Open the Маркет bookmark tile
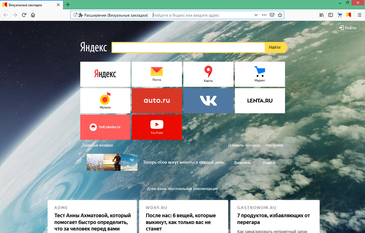 tap(259, 74)
